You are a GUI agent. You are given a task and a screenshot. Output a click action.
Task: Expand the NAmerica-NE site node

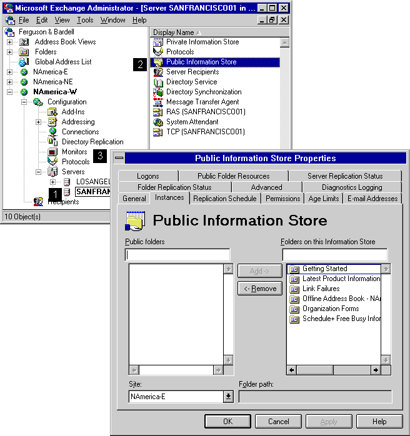[x=10, y=82]
